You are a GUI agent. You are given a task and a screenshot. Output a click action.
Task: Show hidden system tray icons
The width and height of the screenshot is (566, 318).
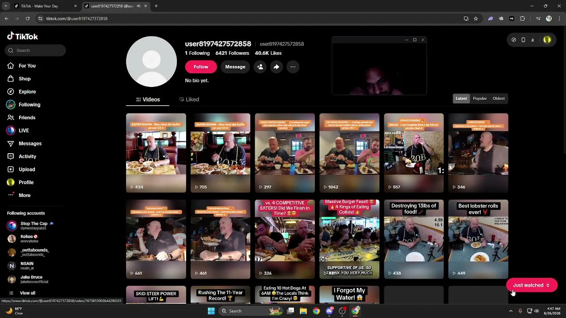511,311
